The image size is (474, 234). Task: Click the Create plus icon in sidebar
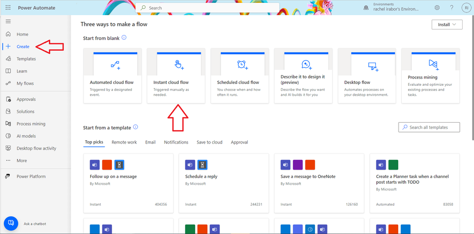[9, 46]
